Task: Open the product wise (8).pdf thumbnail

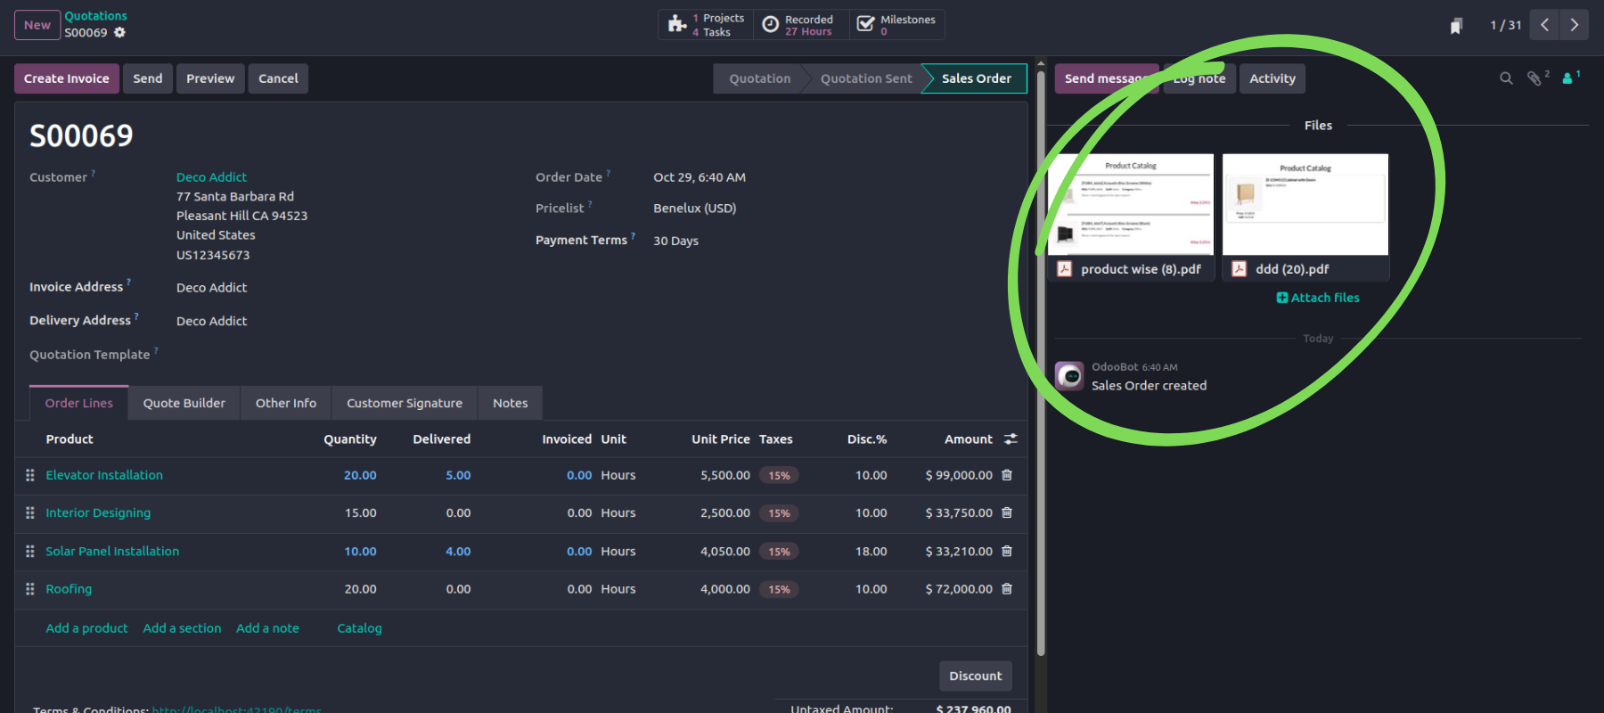Action: pos(1131,205)
